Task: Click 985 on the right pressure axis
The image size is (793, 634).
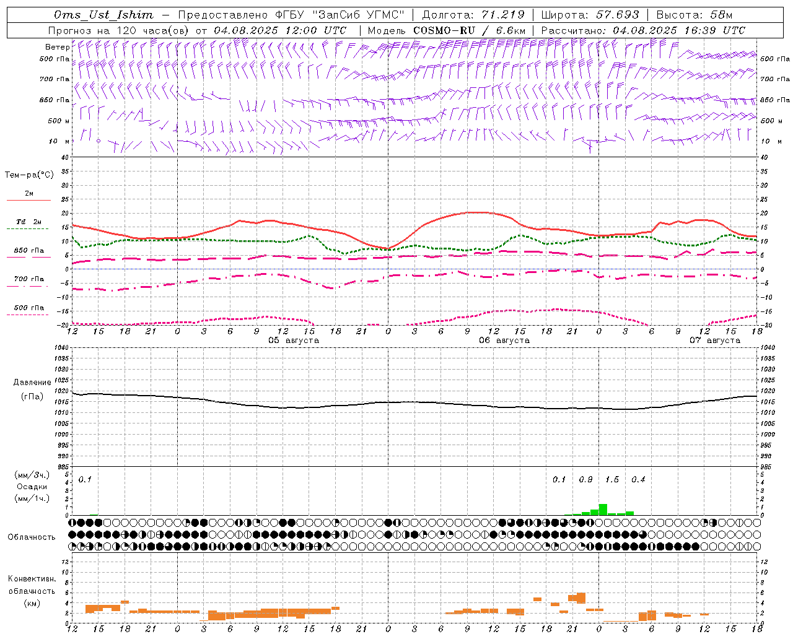Action: 767,467
